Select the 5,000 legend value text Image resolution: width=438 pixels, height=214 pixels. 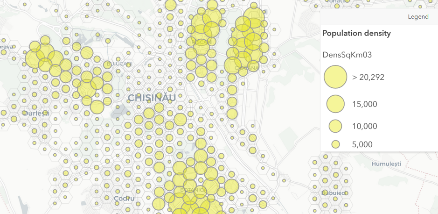point(362,144)
